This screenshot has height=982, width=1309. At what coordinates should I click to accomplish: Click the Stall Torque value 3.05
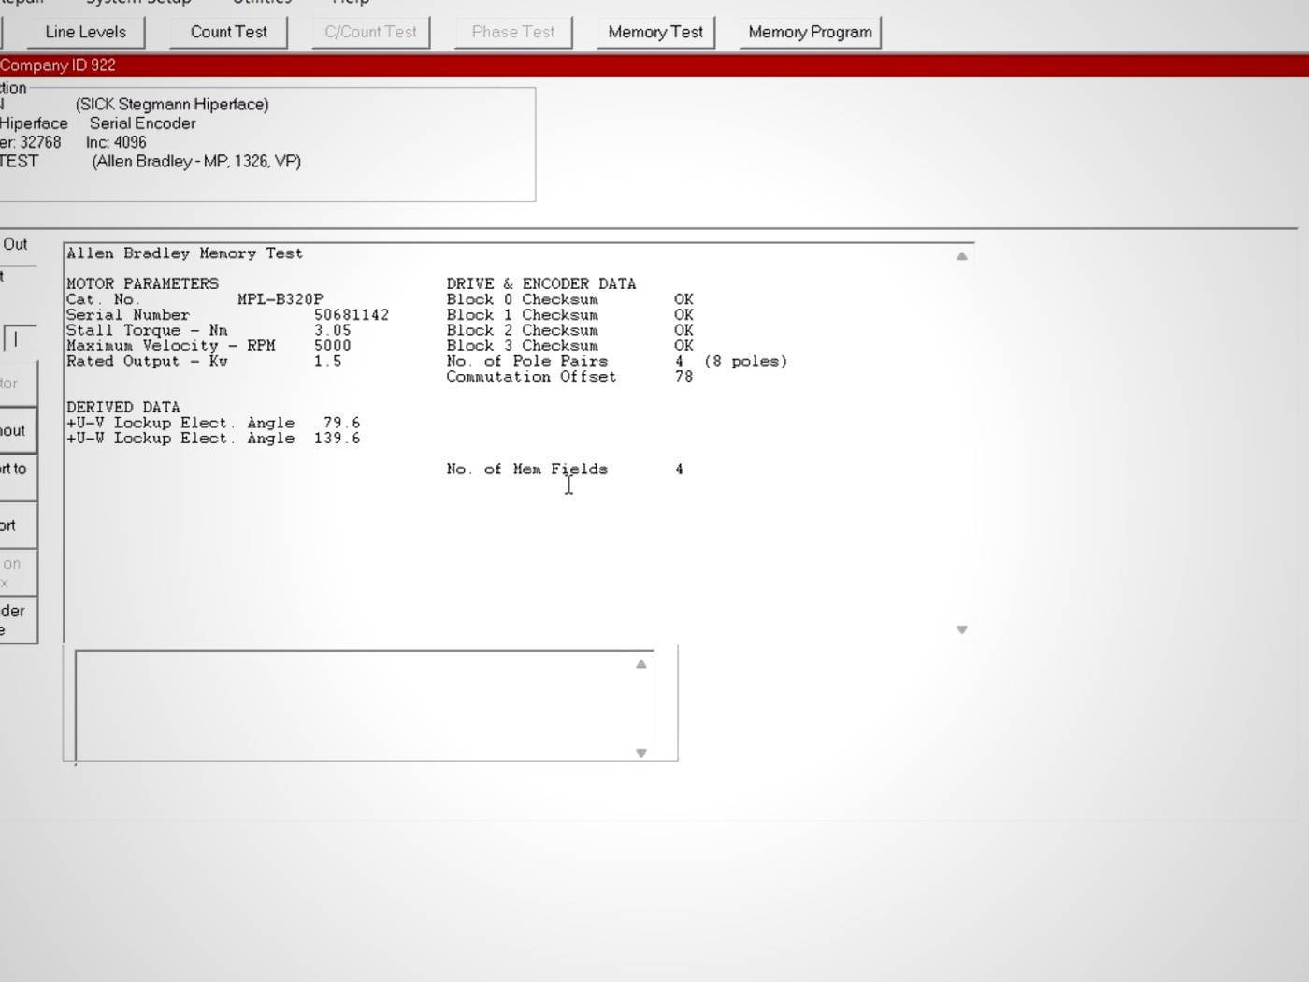[333, 330]
